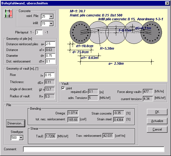The width and height of the screenshot is (171, 156).
Task: Click the Infill pile concrete: B 15 text
Action: click(x=117, y=19)
